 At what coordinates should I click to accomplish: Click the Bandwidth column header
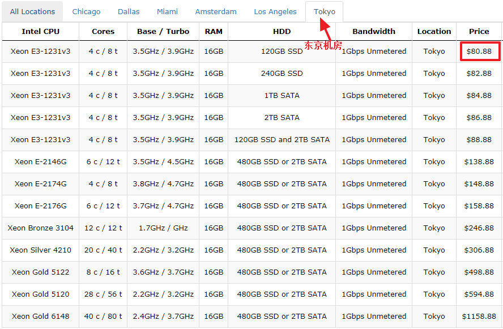[x=373, y=32]
